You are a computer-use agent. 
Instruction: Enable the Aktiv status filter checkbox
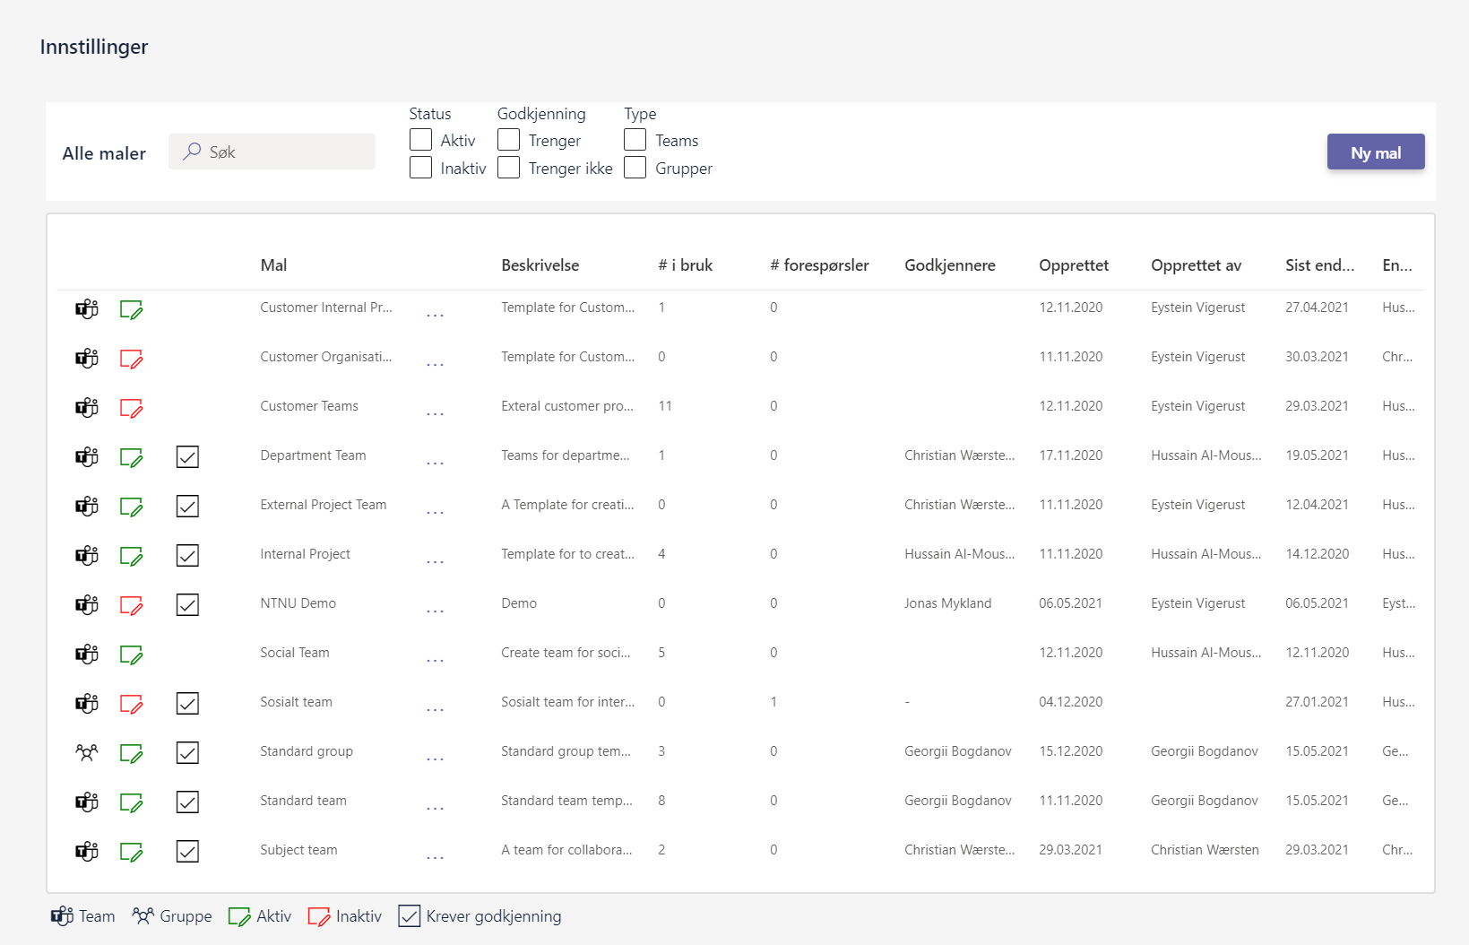pos(420,140)
